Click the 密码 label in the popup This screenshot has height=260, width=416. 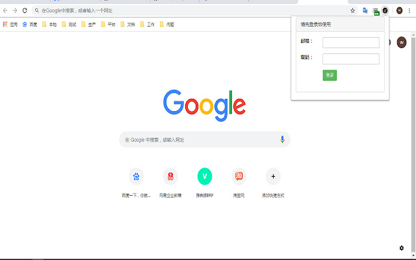306,57
